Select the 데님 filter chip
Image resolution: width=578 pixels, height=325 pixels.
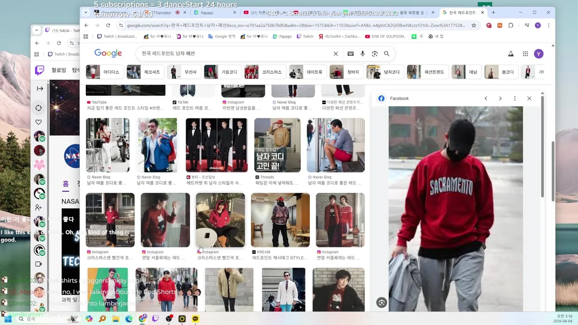(467, 72)
